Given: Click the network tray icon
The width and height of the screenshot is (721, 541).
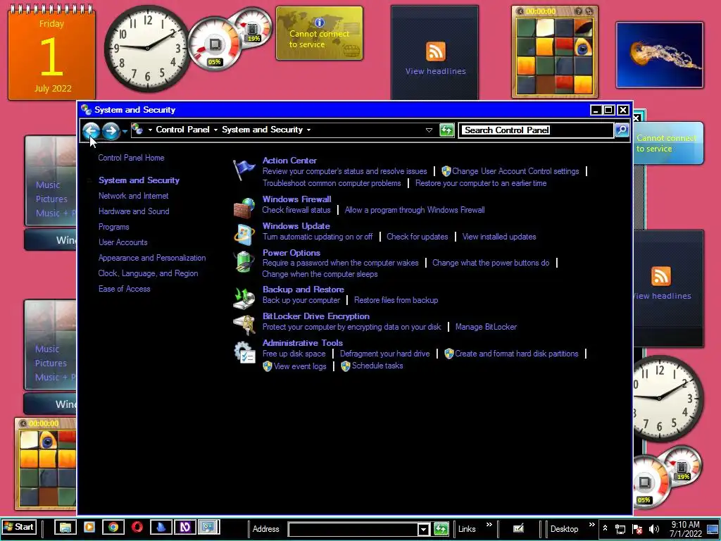Looking at the screenshot, I should pos(620,529).
